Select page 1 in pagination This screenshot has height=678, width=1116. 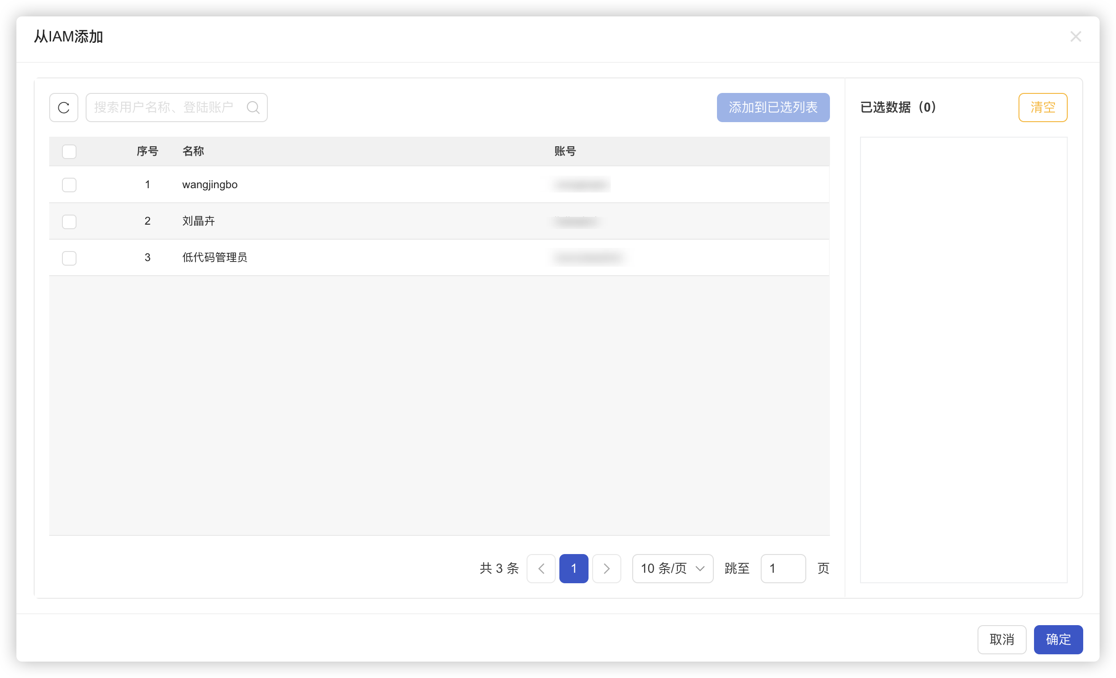[x=573, y=568]
